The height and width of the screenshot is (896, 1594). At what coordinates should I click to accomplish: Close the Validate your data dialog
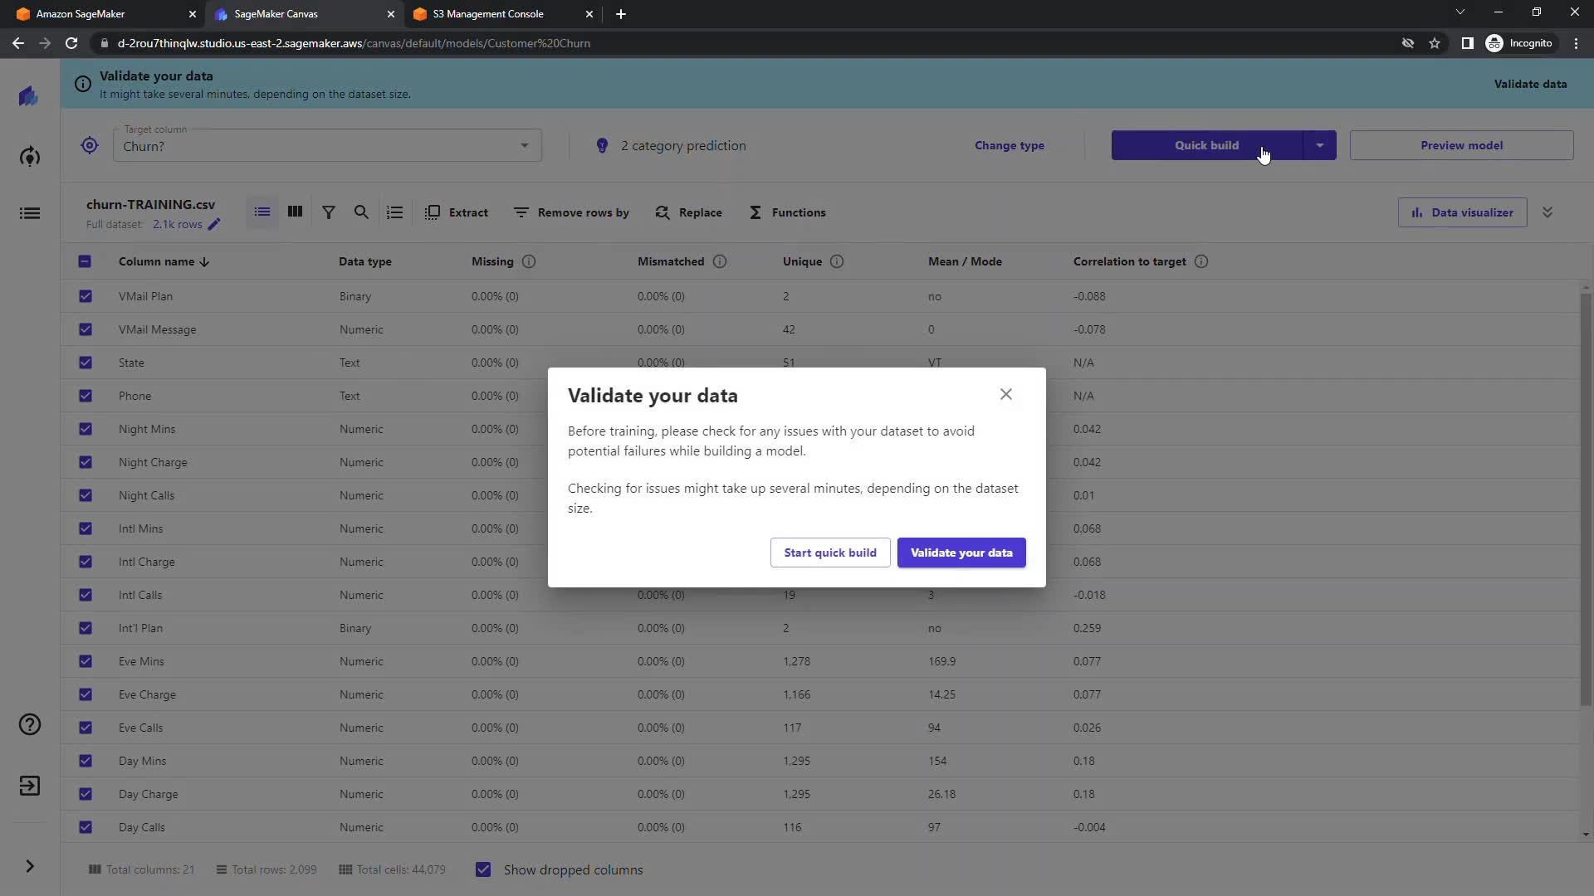1005,394
